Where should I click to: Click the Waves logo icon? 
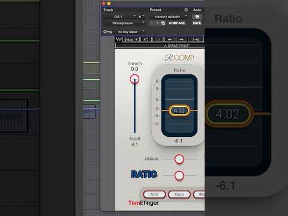[x=119, y=40]
